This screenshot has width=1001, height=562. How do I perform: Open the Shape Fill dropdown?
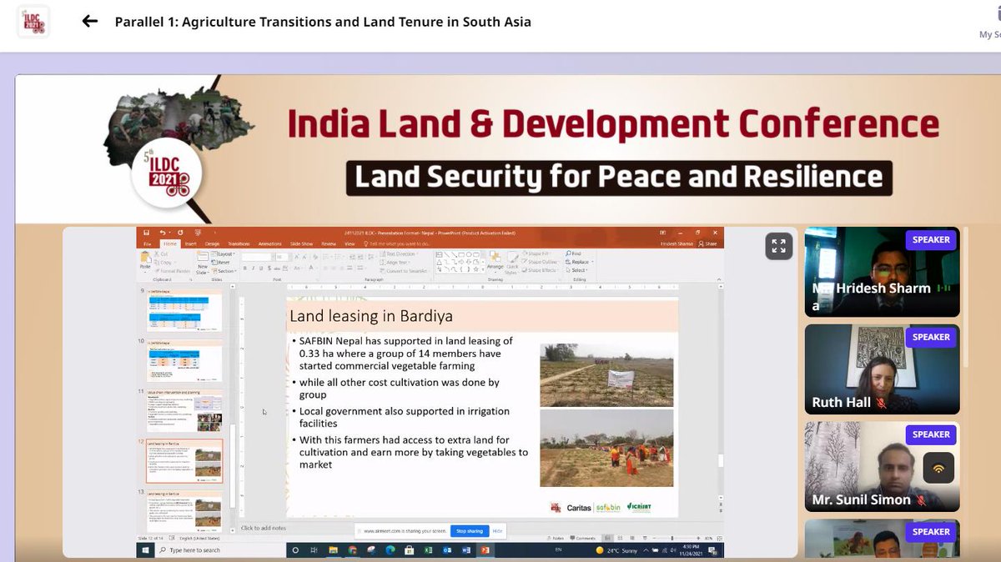[x=538, y=253]
